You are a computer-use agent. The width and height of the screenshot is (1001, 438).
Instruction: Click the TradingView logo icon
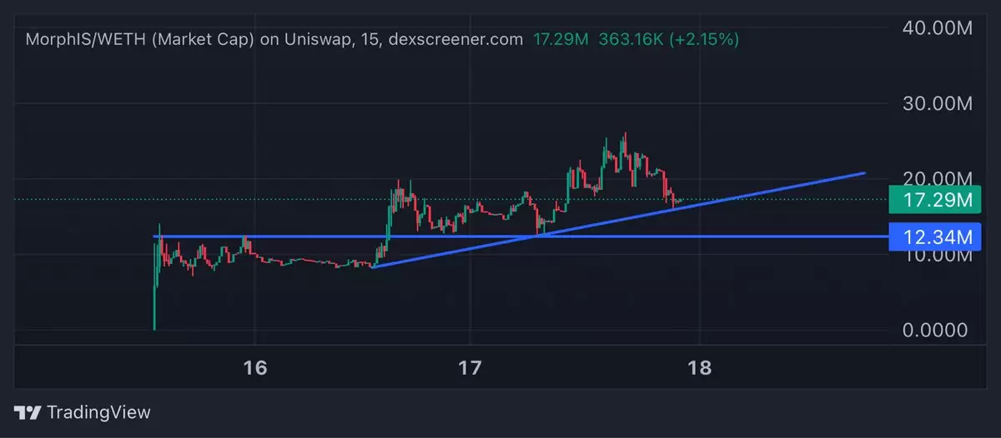pyautogui.click(x=28, y=412)
